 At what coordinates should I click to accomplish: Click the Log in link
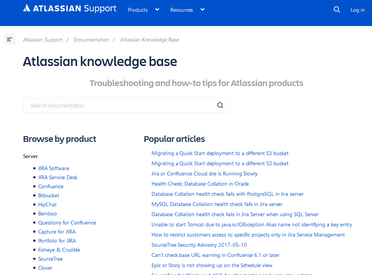pos(357,10)
